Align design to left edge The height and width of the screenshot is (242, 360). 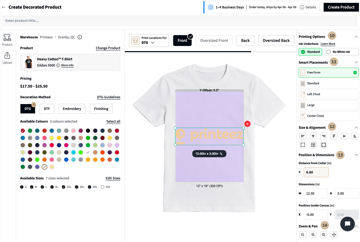[x=303, y=136]
